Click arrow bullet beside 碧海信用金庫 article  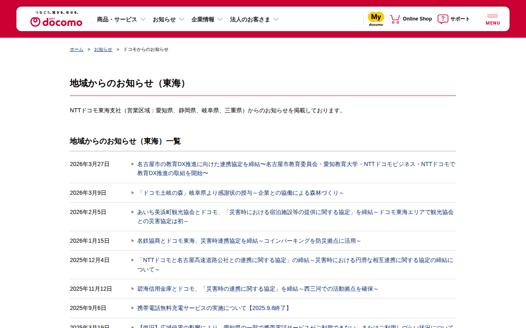133,289
